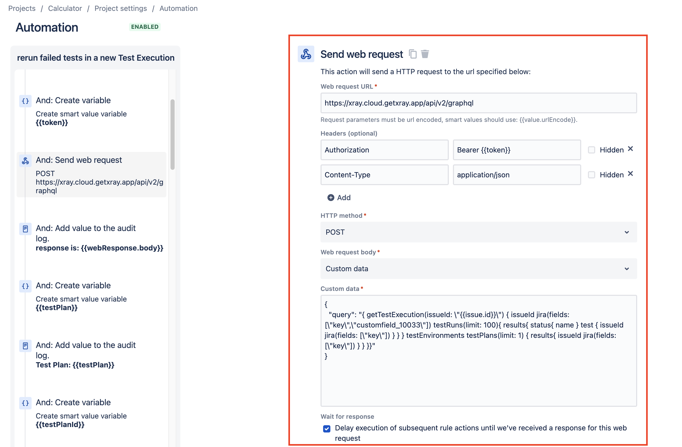The image size is (682, 447).
Task: Go to Projects breadcrumb
Action: 22,8
